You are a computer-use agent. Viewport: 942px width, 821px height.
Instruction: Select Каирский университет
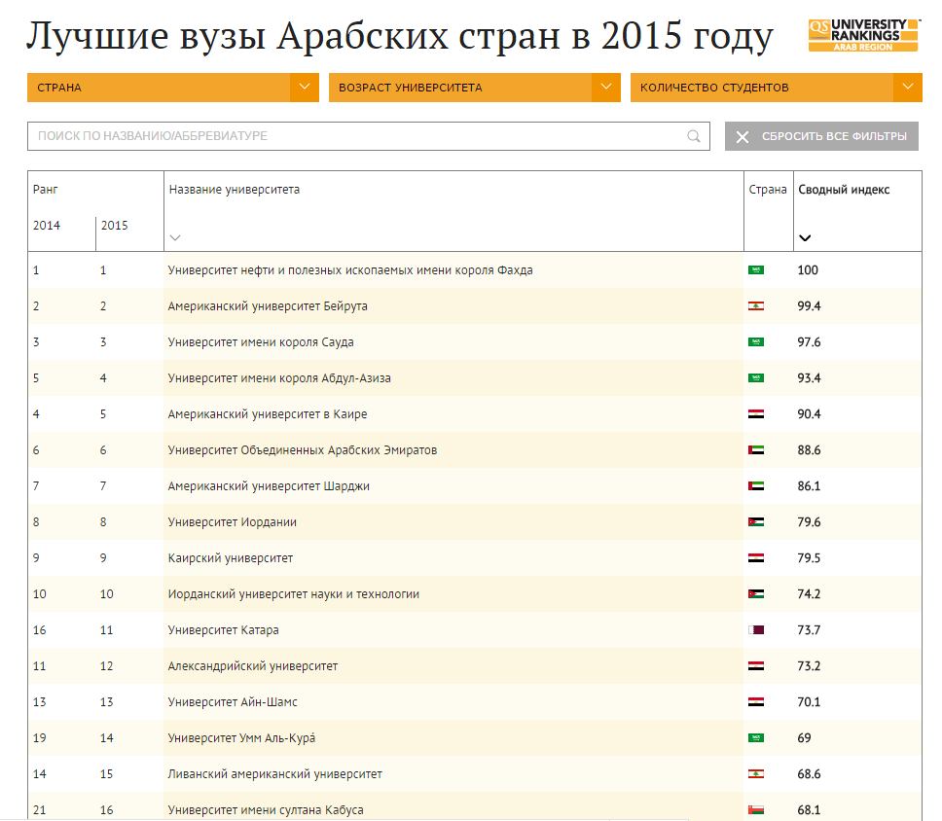click(230, 558)
